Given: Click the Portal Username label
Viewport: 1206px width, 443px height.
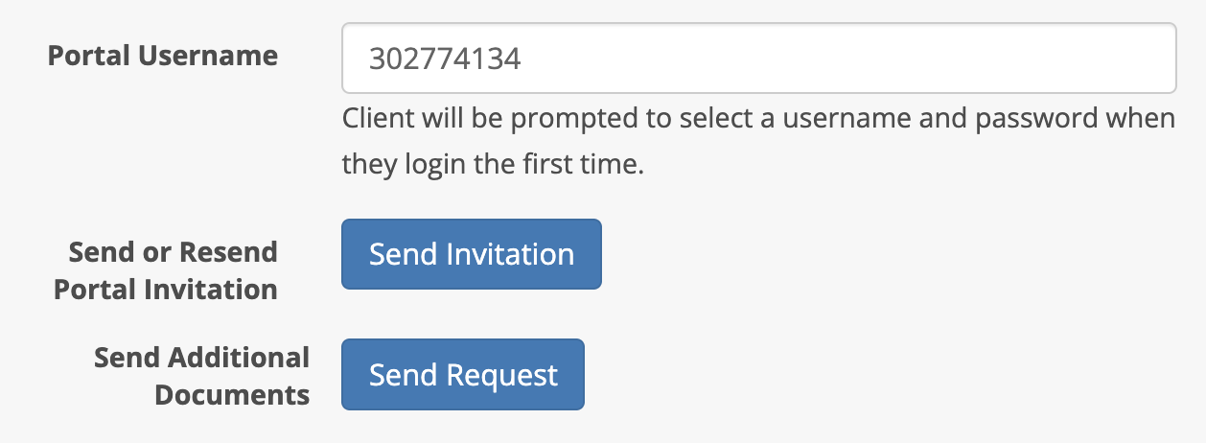Looking at the screenshot, I should coord(163,56).
